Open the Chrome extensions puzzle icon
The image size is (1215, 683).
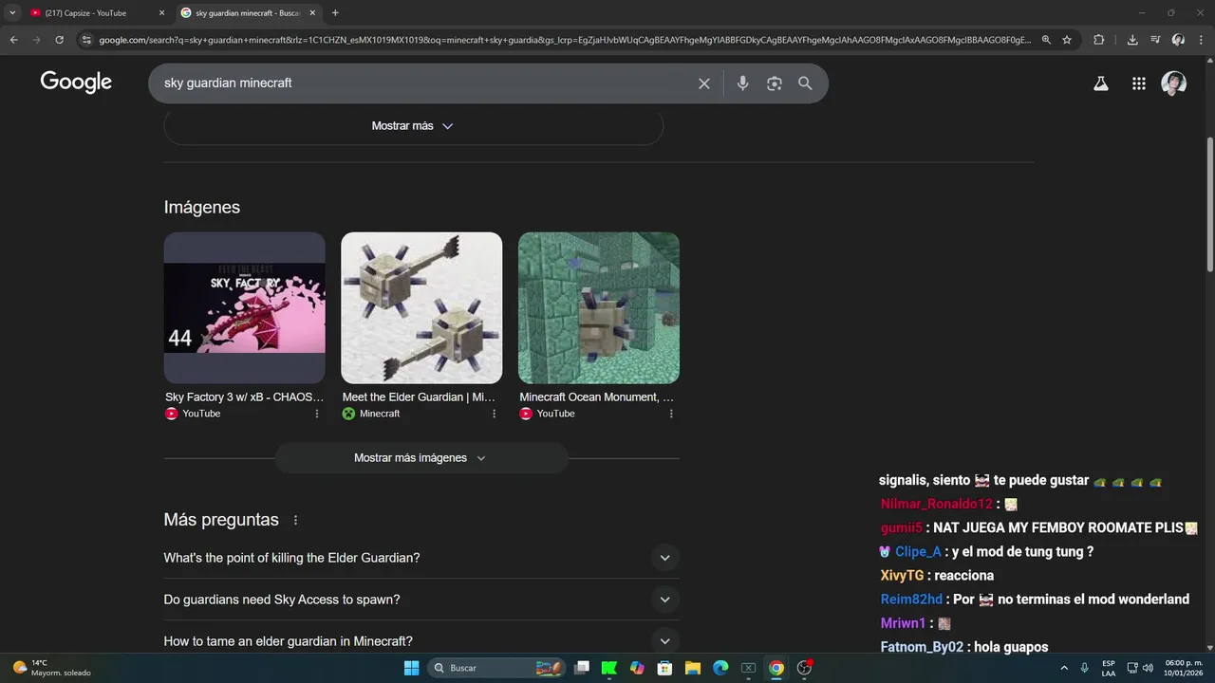coord(1099,40)
